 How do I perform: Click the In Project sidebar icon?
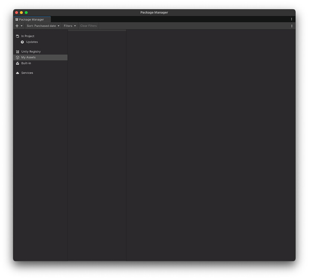coord(17,36)
